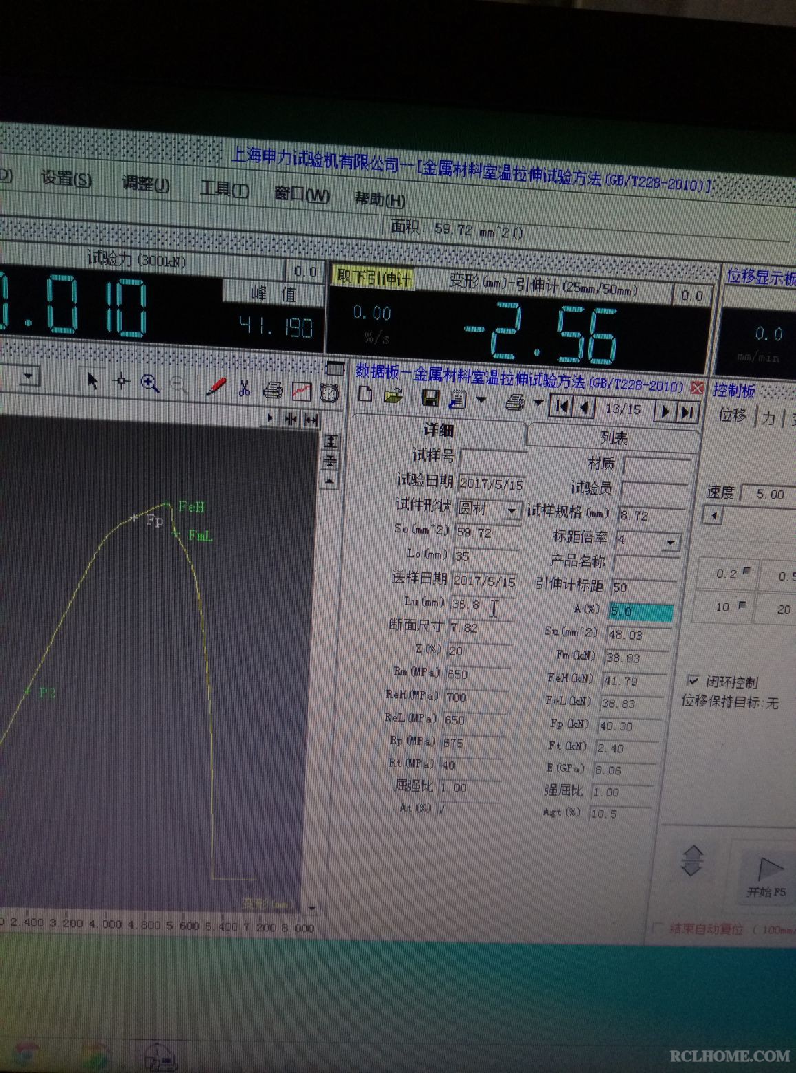Image resolution: width=796 pixels, height=1073 pixels.
Task: Go to the next record
Action: point(665,411)
